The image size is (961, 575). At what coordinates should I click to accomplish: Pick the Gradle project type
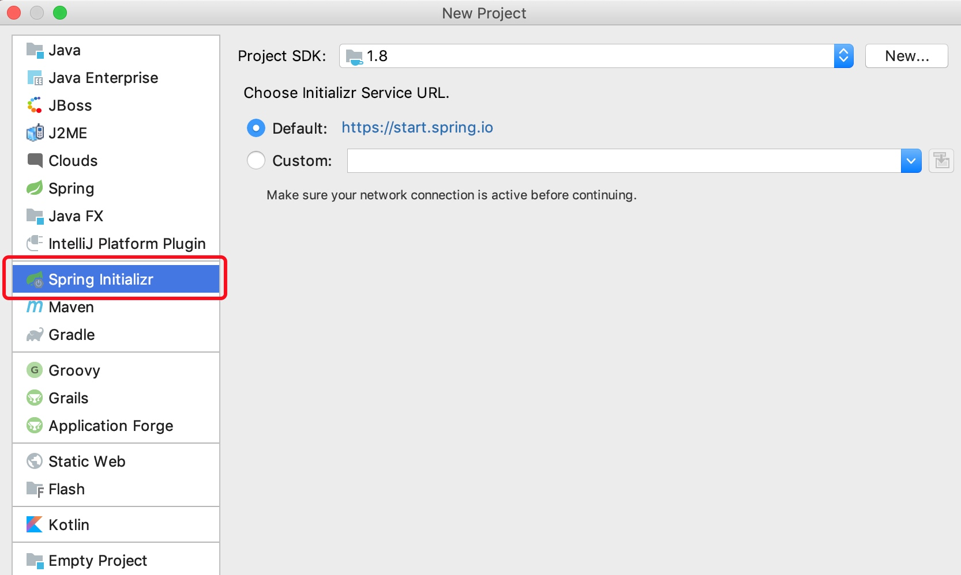click(116, 335)
